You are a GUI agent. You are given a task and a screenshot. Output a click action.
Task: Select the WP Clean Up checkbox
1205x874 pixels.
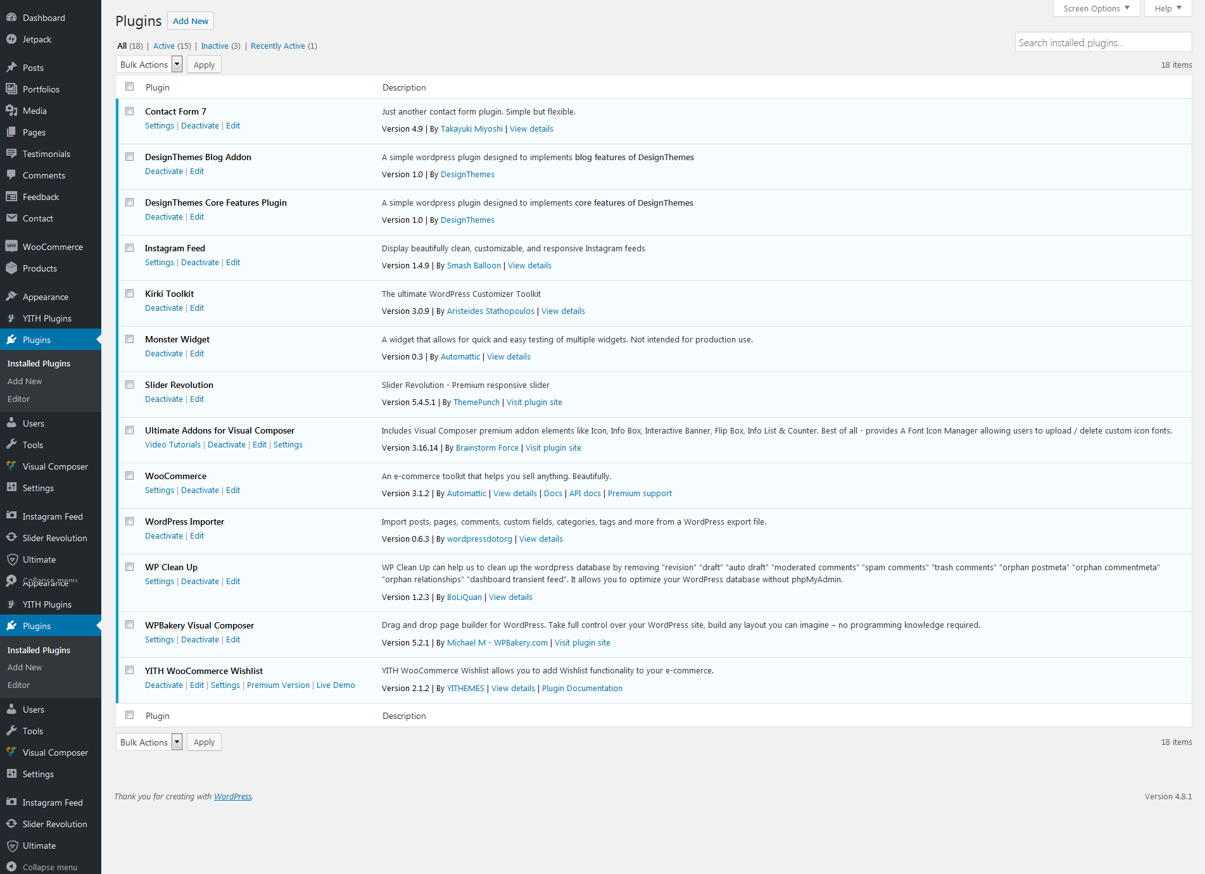tap(130, 567)
